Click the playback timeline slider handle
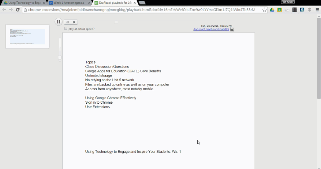Screen dimensions: 321x169 116,22
